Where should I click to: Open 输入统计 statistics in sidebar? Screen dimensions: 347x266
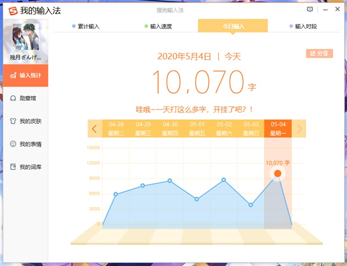[x=25, y=76]
